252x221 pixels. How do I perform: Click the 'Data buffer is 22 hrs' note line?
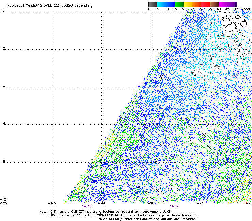(123, 215)
